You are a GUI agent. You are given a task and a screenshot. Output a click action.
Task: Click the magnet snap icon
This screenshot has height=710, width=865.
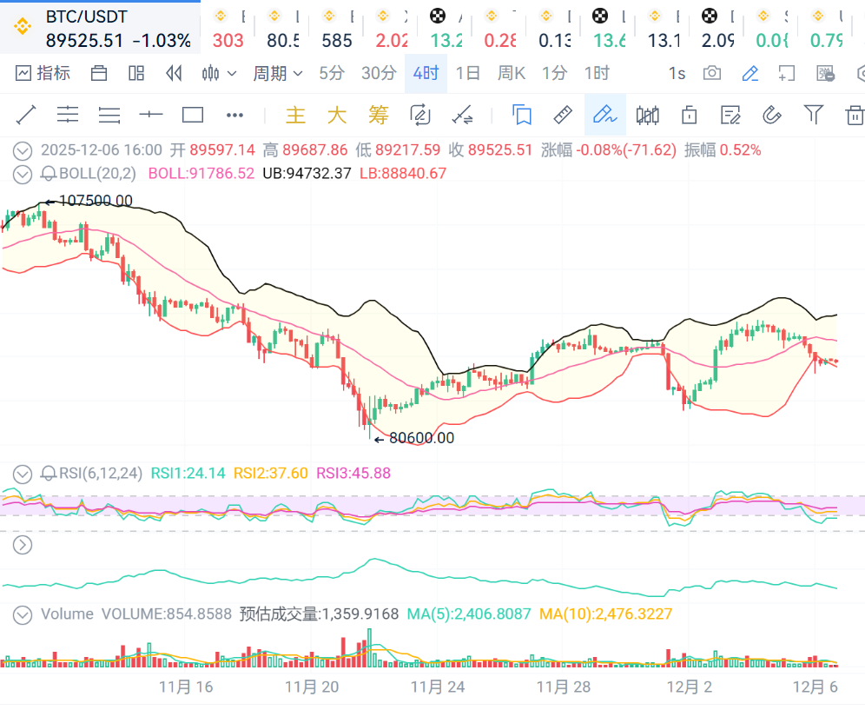[771, 115]
